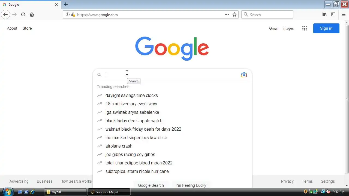Open the Store link

pyautogui.click(x=27, y=28)
